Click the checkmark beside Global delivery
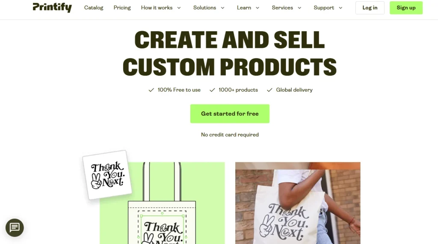This screenshot has height=244, width=438. pos(269,90)
